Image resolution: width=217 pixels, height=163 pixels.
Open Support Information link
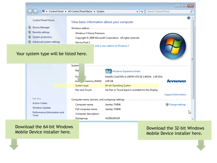tap(175, 95)
